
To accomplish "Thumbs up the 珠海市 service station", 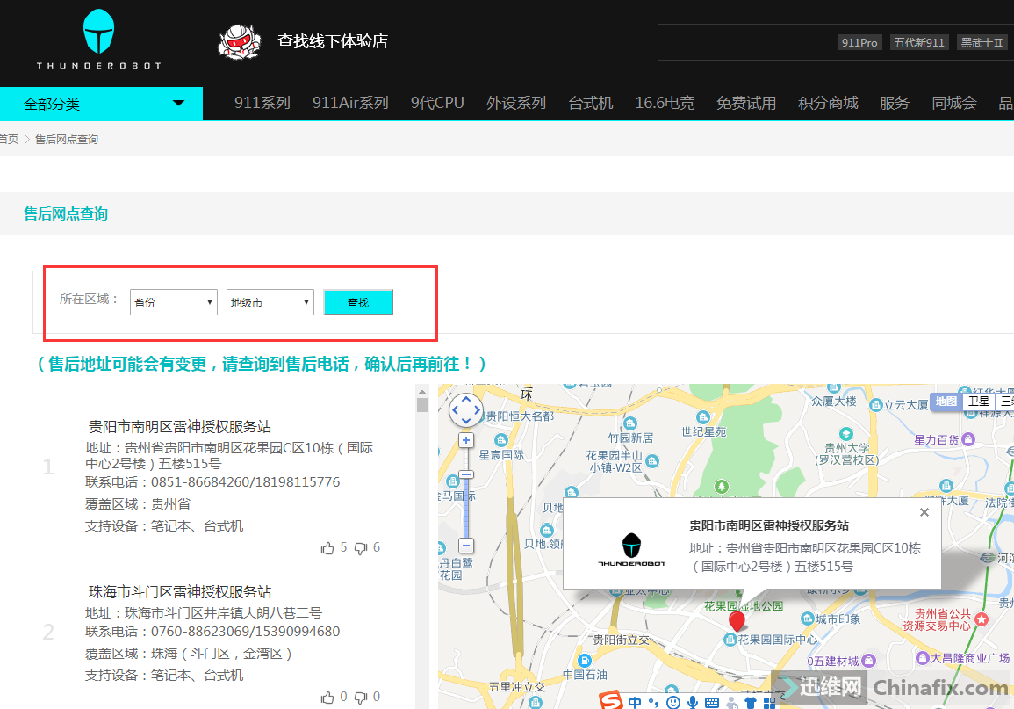I will click(x=327, y=698).
